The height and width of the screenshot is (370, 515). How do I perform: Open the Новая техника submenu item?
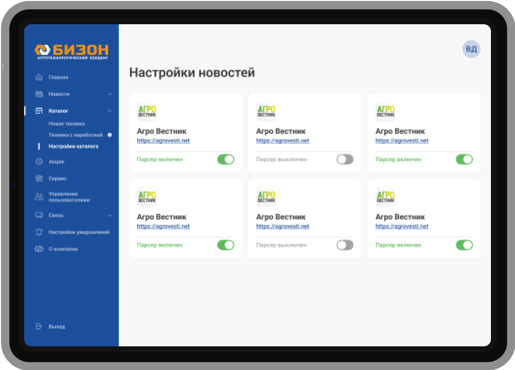point(67,124)
